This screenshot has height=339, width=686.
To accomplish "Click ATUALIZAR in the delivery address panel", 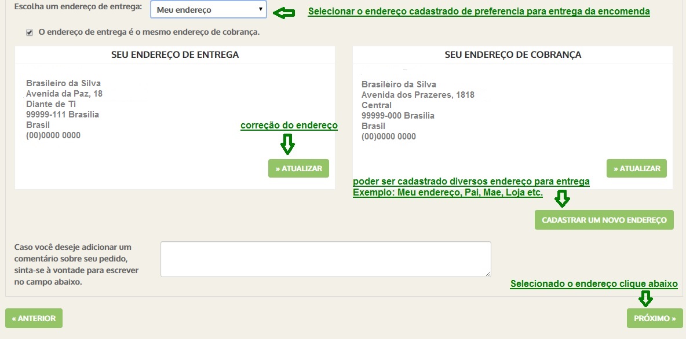I will [x=298, y=168].
